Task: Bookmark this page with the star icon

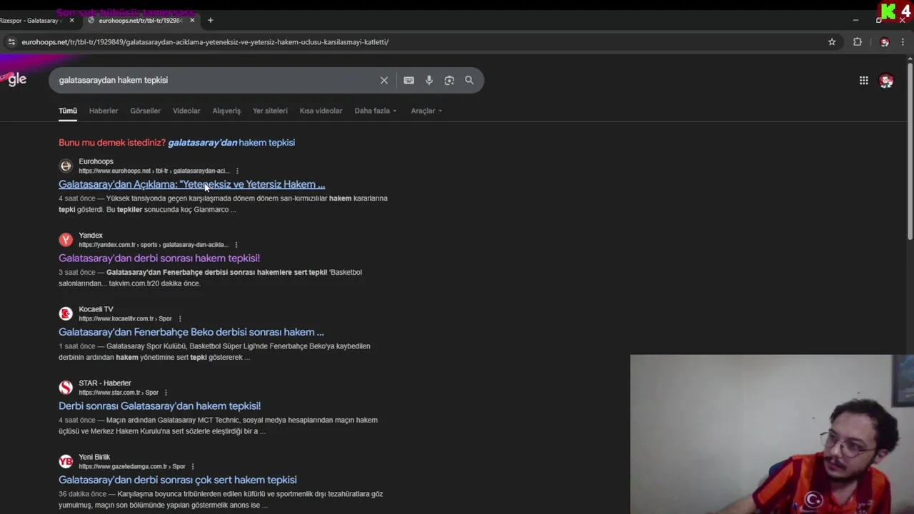Action: point(832,42)
